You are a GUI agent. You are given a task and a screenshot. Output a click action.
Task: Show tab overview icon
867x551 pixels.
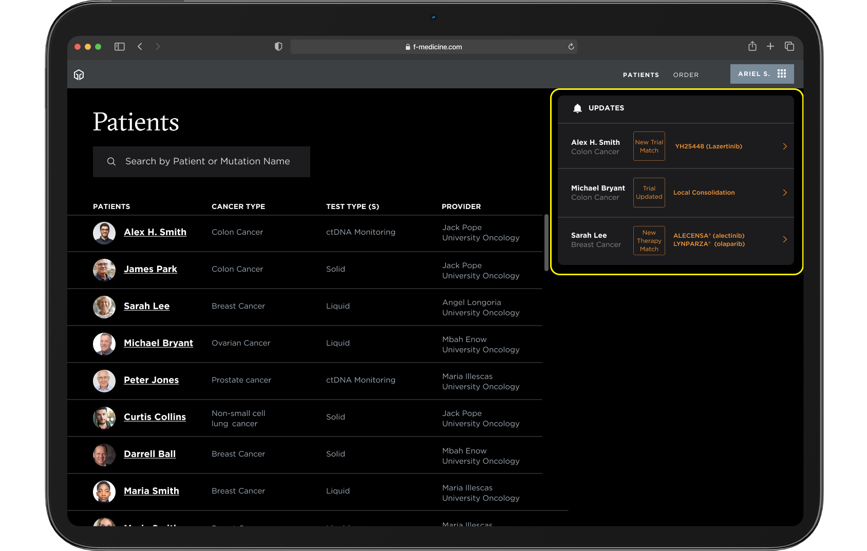(x=789, y=46)
